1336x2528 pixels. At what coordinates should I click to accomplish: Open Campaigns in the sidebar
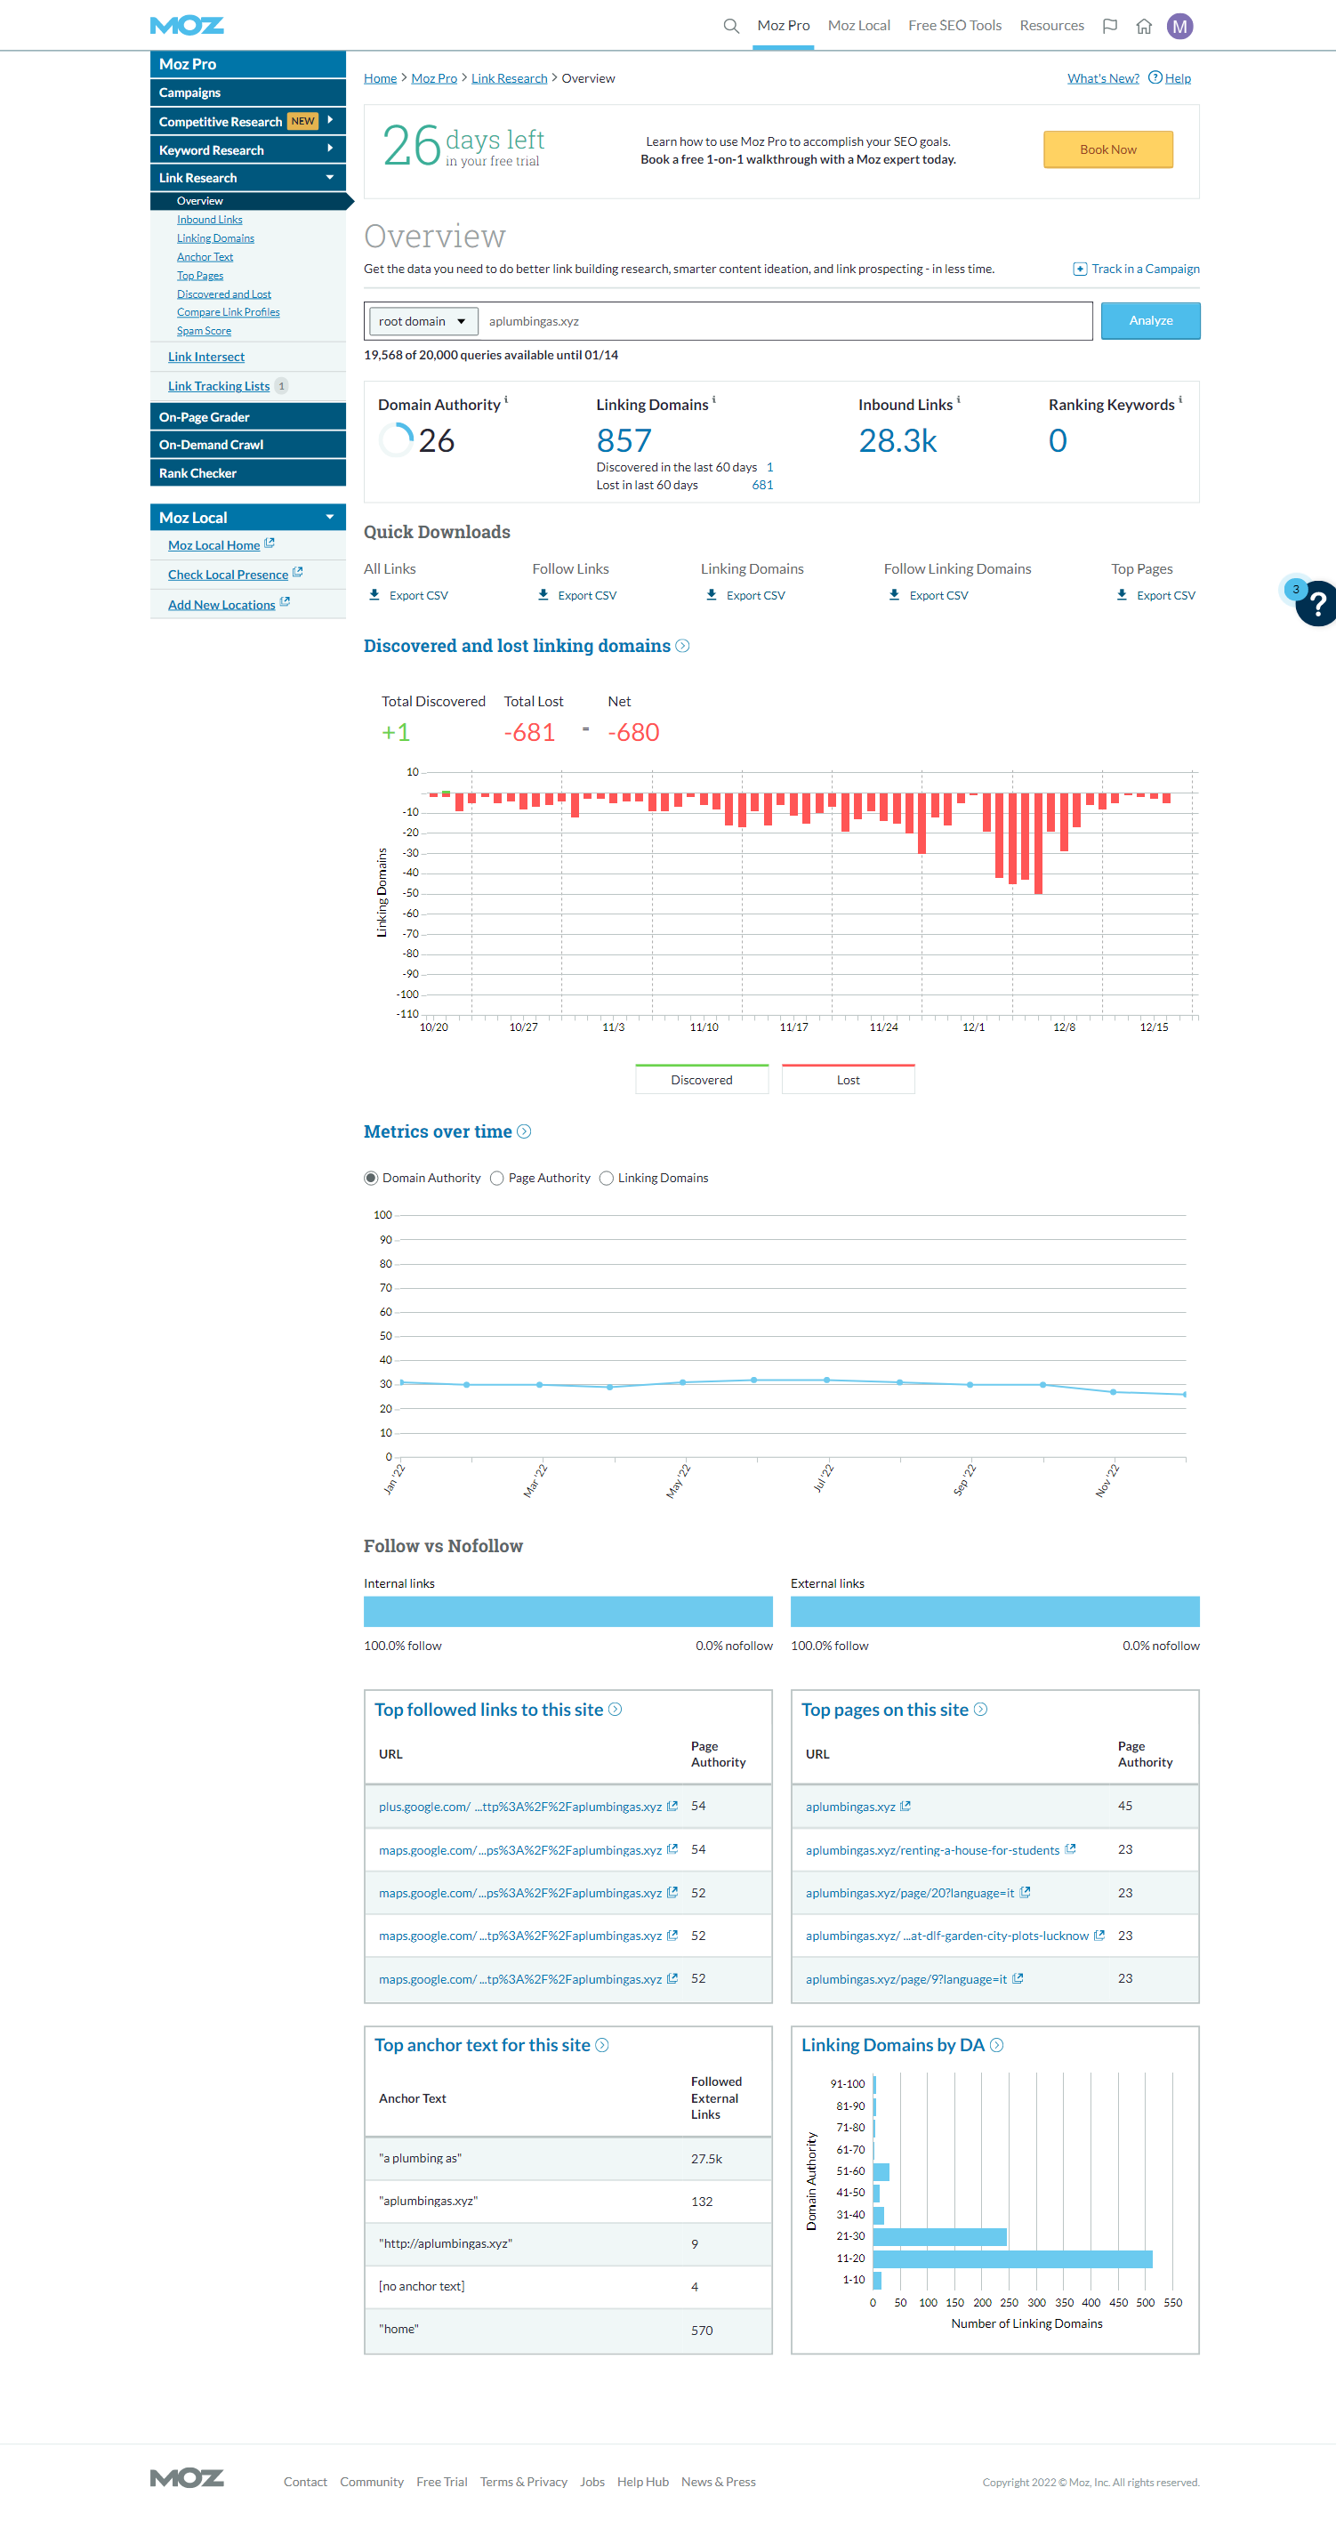click(247, 93)
